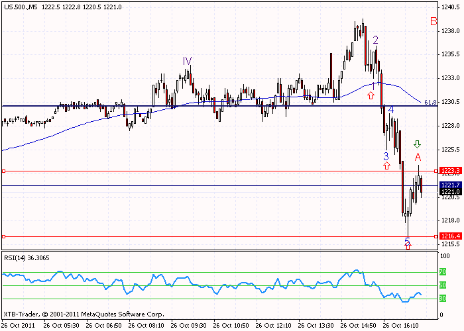Click the 1228.0 price axis value

[450, 126]
